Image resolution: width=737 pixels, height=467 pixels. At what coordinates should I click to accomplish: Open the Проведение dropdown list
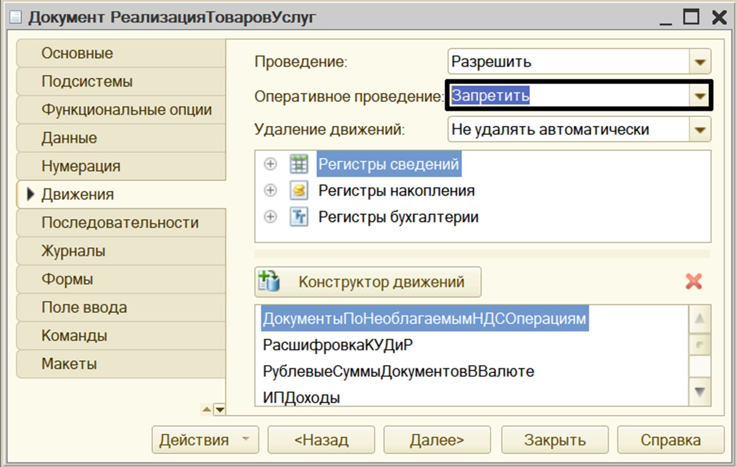point(699,62)
